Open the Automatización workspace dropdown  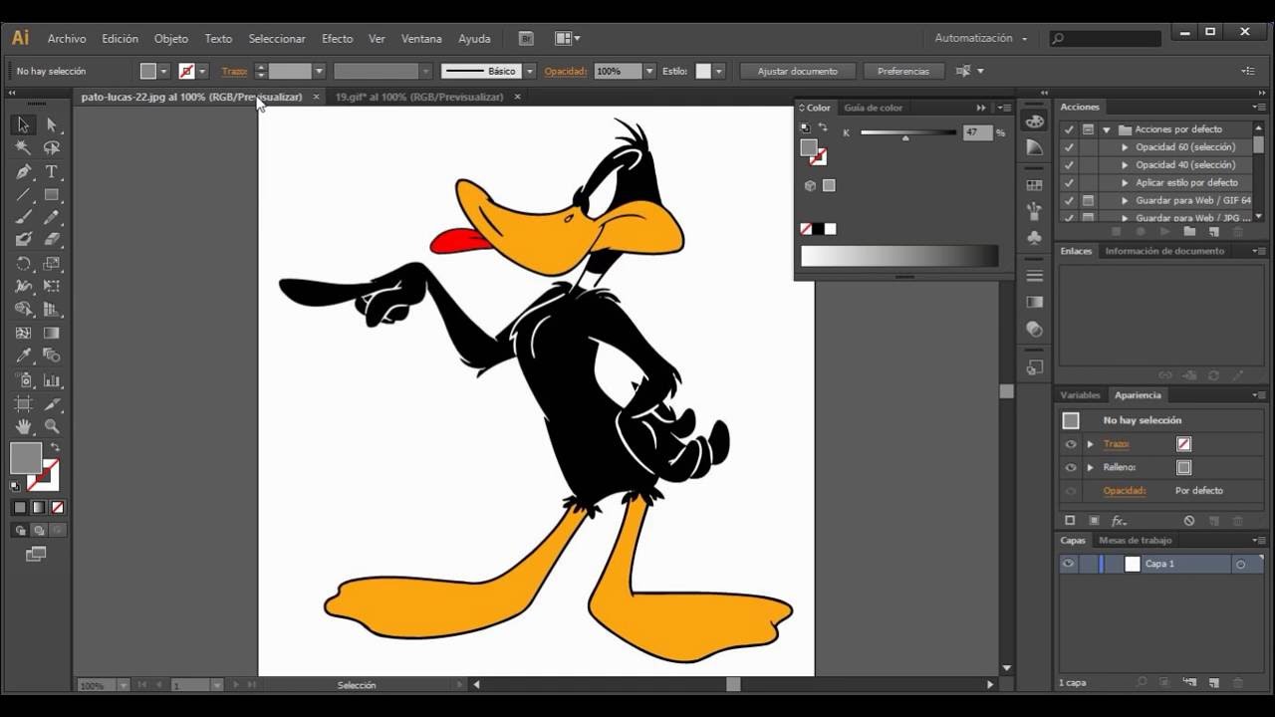pos(980,38)
